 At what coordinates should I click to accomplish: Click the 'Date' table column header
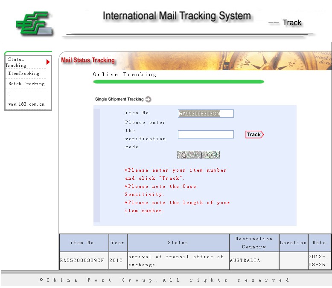319,243
